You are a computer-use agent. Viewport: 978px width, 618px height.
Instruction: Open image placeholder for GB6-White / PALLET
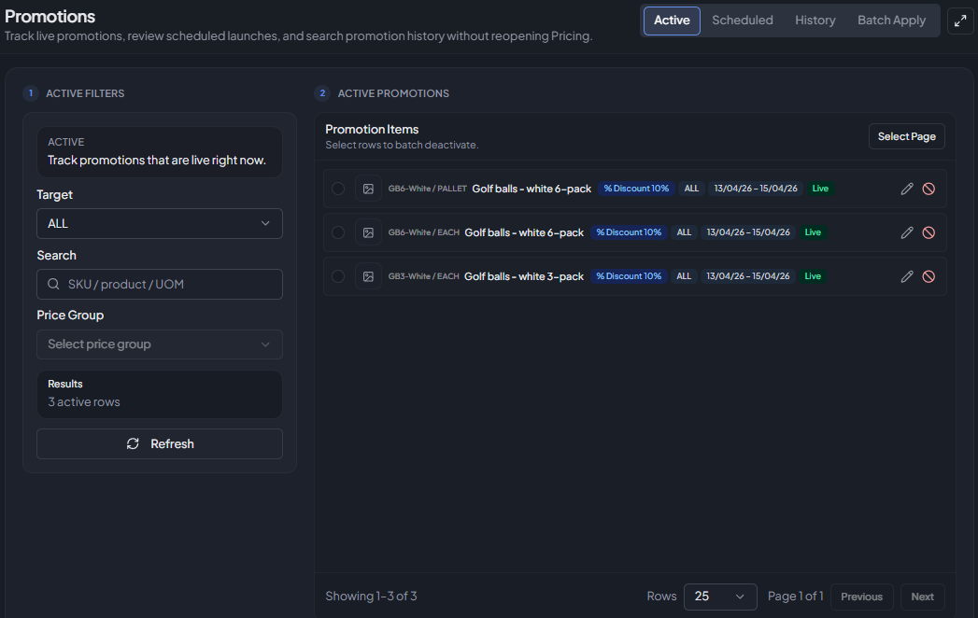point(368,189)
